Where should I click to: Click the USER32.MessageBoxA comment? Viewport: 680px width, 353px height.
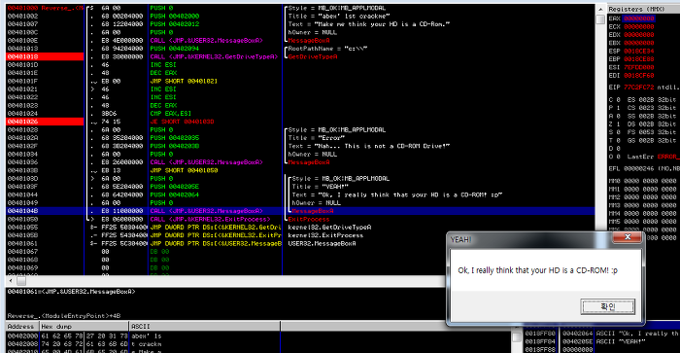[322, 243]
